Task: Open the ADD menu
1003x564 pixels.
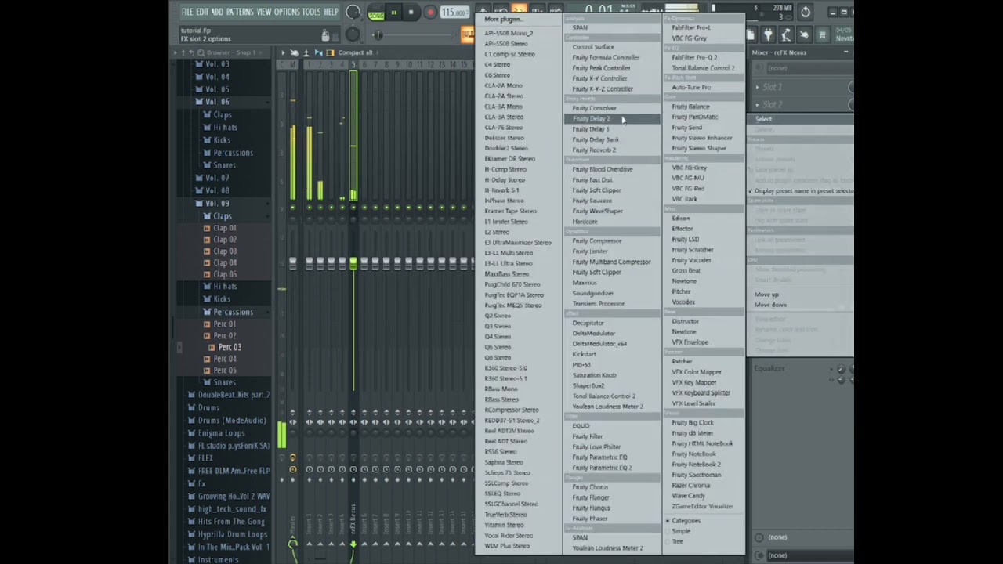Action: click(x=218, y=12)
